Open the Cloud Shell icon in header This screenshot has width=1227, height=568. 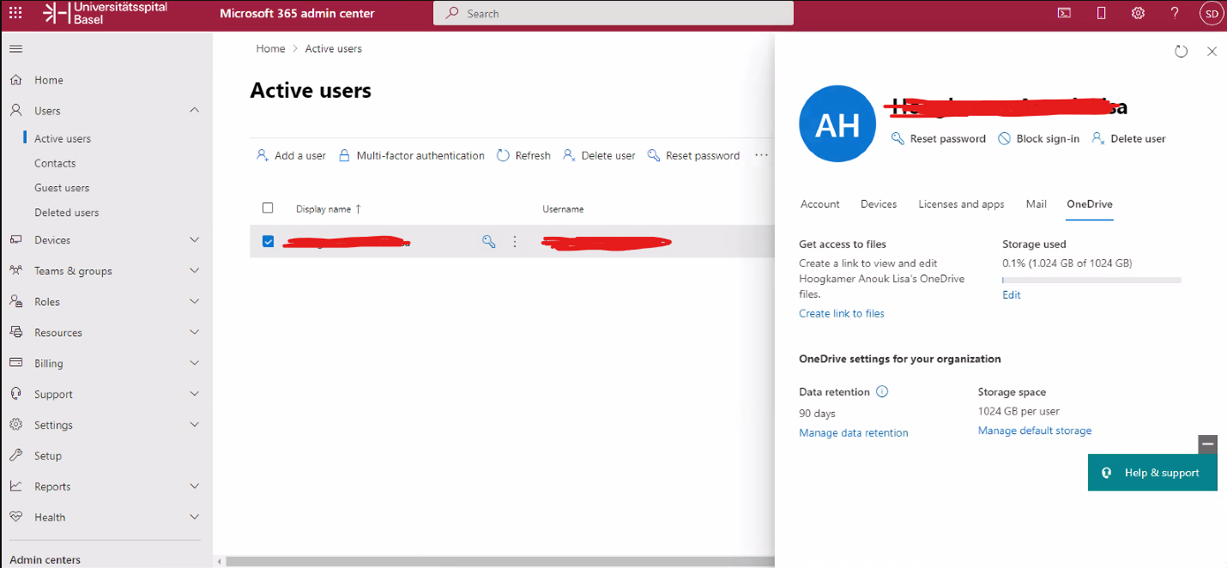coord(1064,13)
